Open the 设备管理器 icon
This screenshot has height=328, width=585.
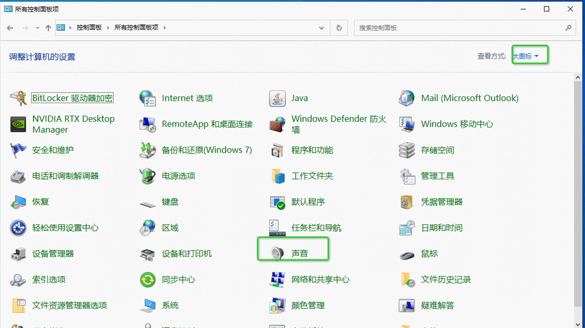click(18, 254)
